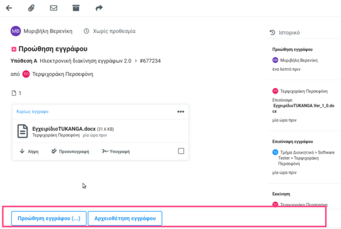Click the Υπόθεση Α label
The height and width of the screenshot is (229, 341).
pyautogui.click(x=24, y=61)
